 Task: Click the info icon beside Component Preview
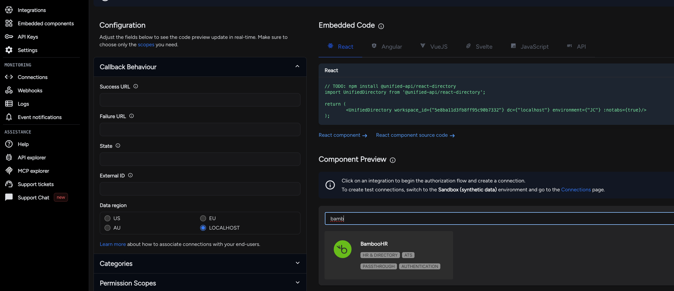pyautogui.click(x=393, y=160)
